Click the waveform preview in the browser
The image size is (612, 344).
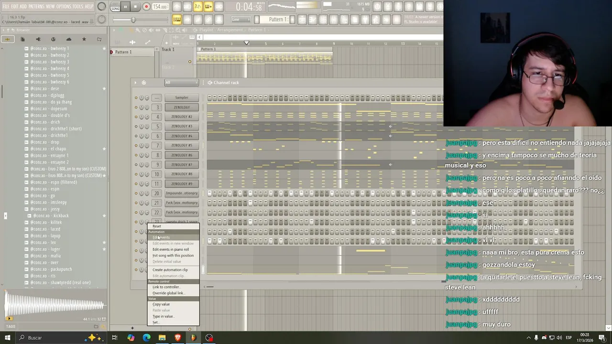[54, 305]
